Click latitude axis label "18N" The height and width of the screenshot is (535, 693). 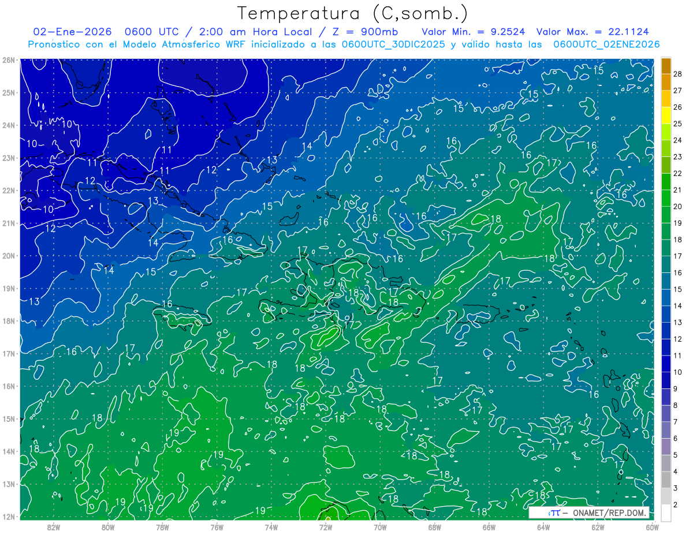pos(8,321)
